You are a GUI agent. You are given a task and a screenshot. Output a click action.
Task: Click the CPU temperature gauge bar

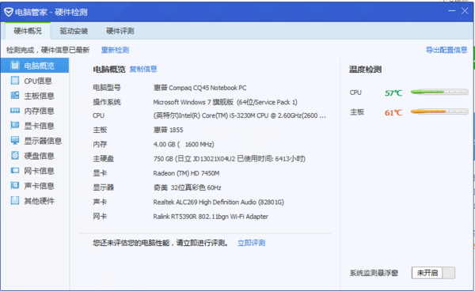coord(439,92)
